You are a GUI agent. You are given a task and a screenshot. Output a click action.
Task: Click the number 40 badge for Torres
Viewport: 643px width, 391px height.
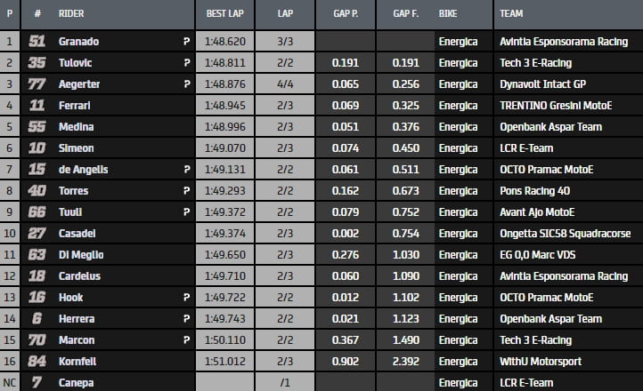[x=37, y=191]
